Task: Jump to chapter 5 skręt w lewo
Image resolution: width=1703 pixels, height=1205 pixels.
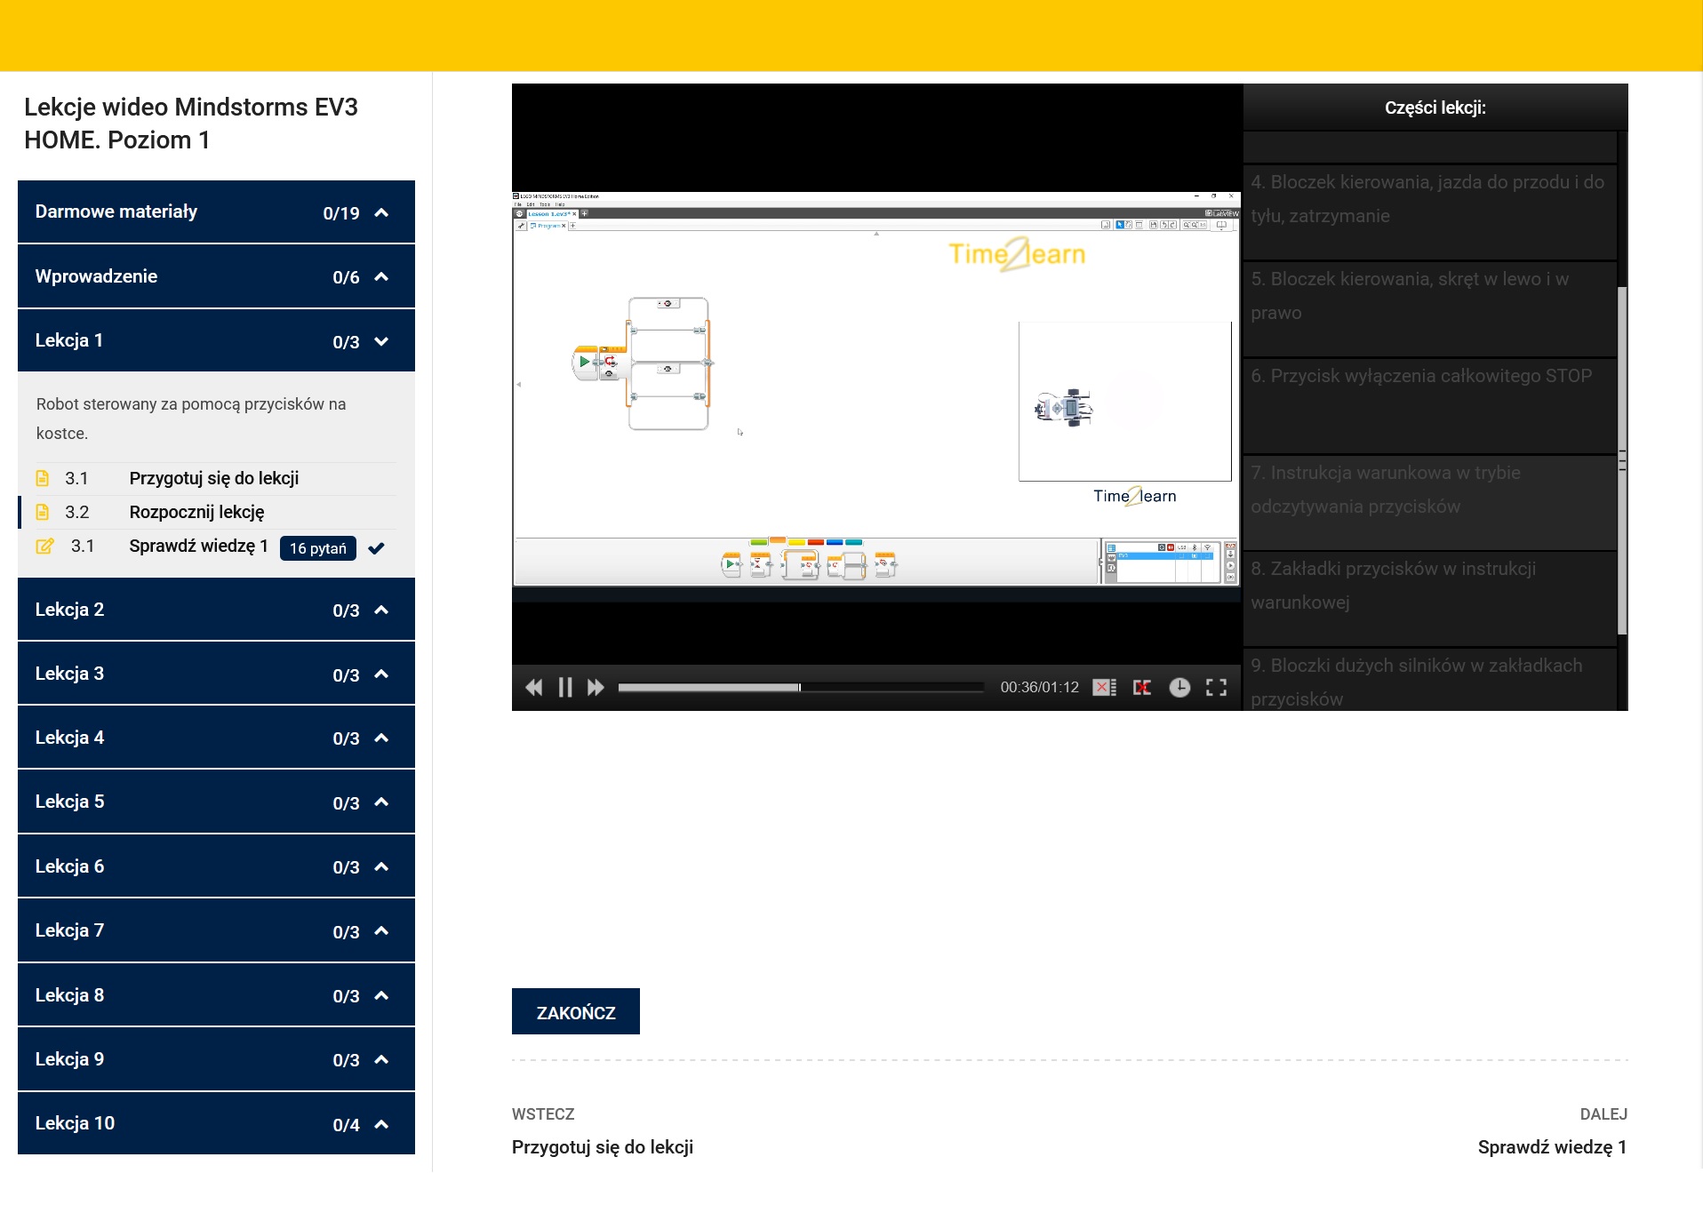Action: 1429,308
